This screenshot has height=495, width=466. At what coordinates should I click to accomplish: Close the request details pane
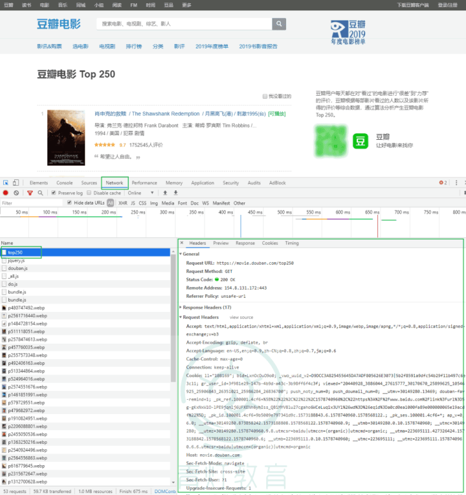click(182, 243)
